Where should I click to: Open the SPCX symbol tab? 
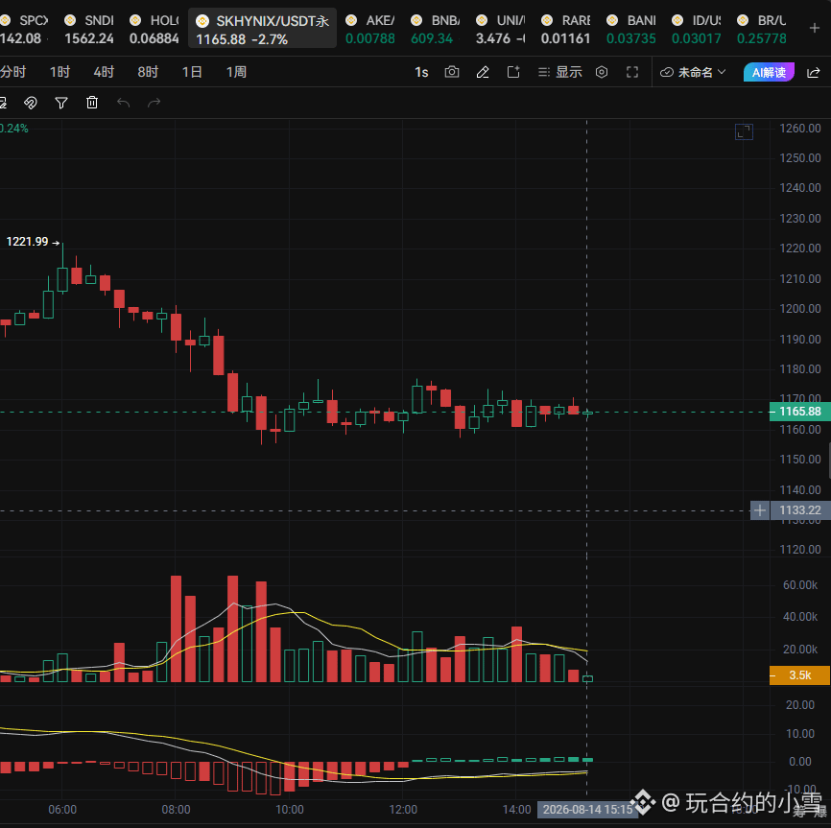(x=24, y=29)
